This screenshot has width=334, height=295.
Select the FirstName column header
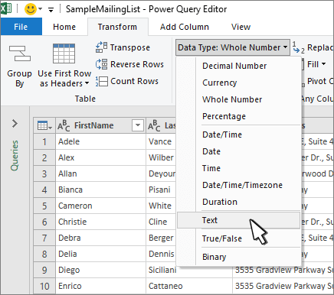pos(100,125)
